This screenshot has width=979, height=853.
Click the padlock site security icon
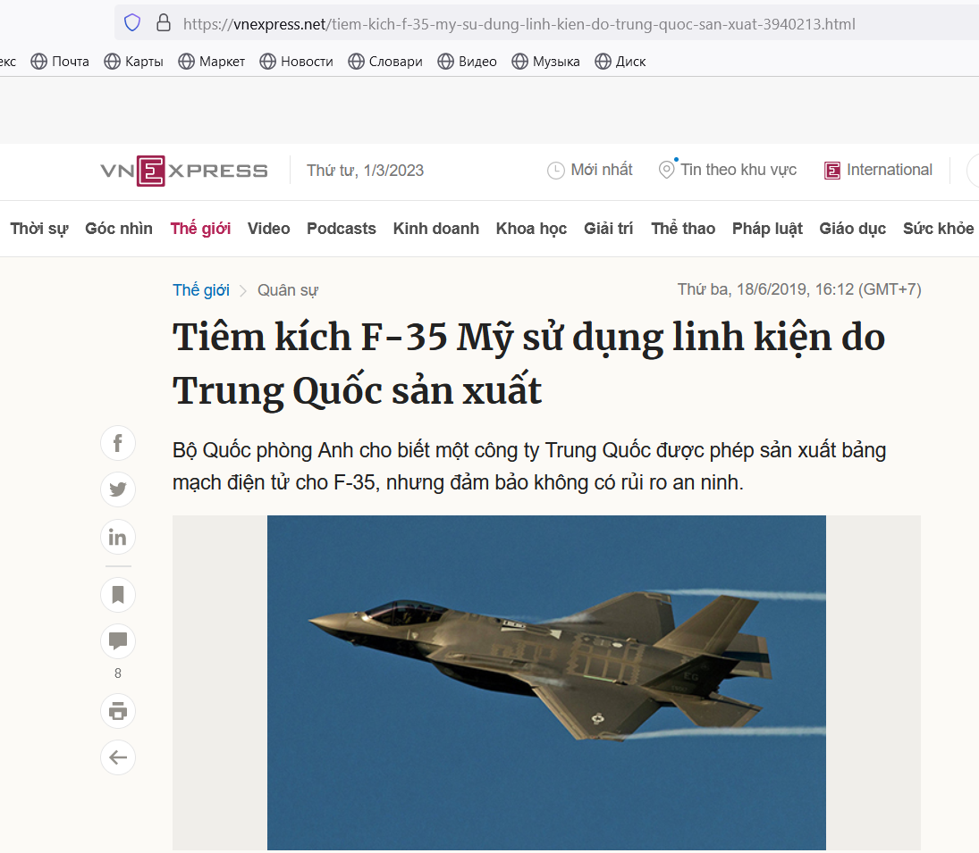tap(164, 24)
